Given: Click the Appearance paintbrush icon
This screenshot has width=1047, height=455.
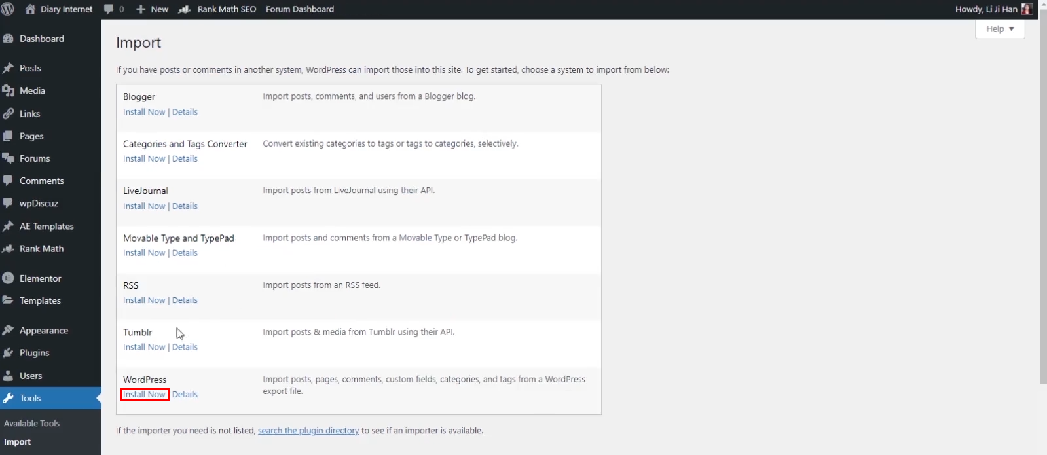Looking at the screenshot, I should (x=8, y=331).
